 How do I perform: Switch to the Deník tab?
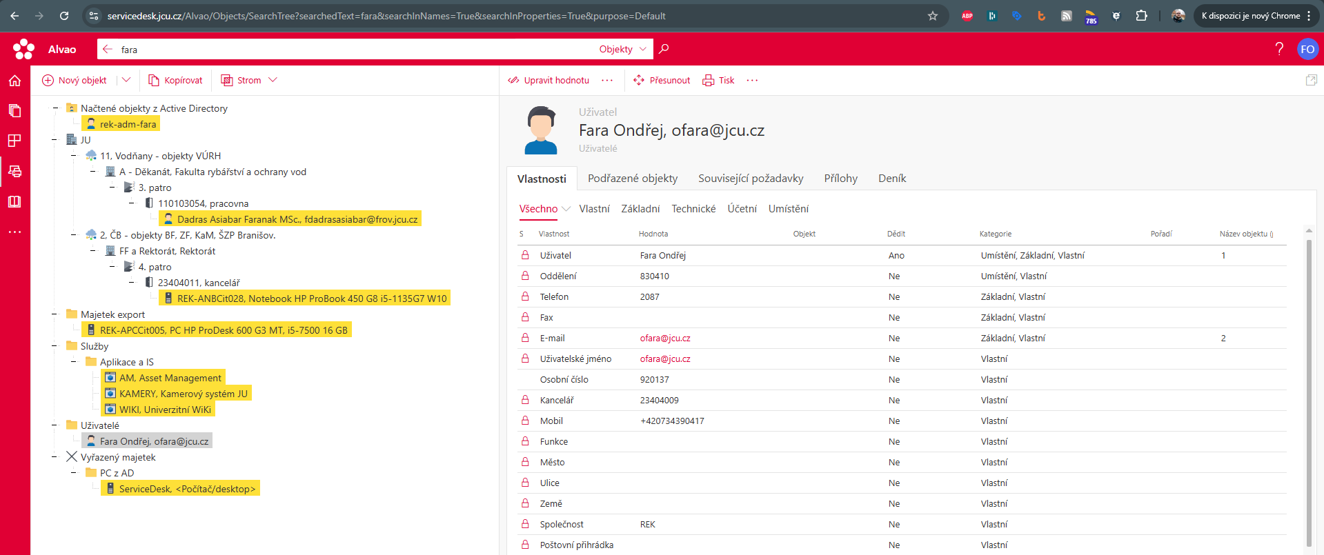coord(891,179)
